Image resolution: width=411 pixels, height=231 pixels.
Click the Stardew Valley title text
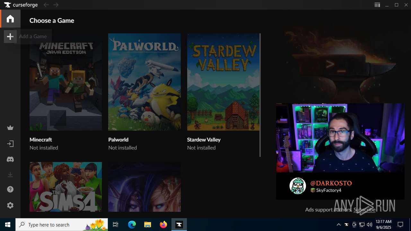pos(204,140)
